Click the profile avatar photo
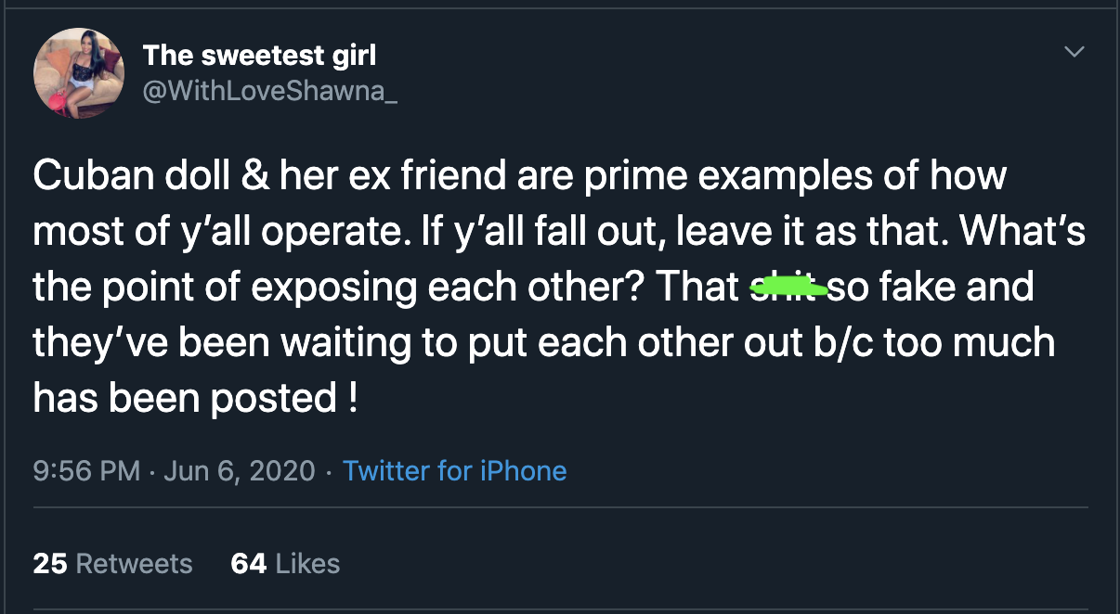This screenshot has height=614, width=1120. (79, 72)
